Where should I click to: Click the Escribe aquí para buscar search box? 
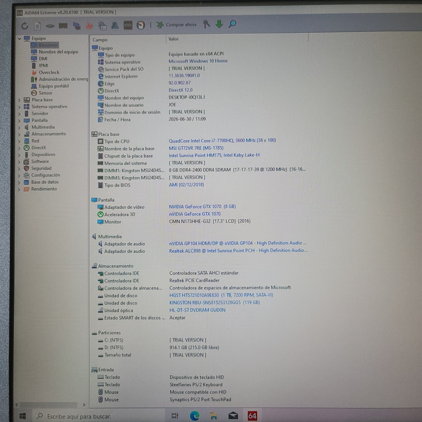tap(98, 416)
